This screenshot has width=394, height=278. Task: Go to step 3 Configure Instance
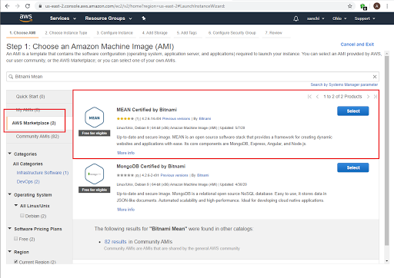point(115,33)
